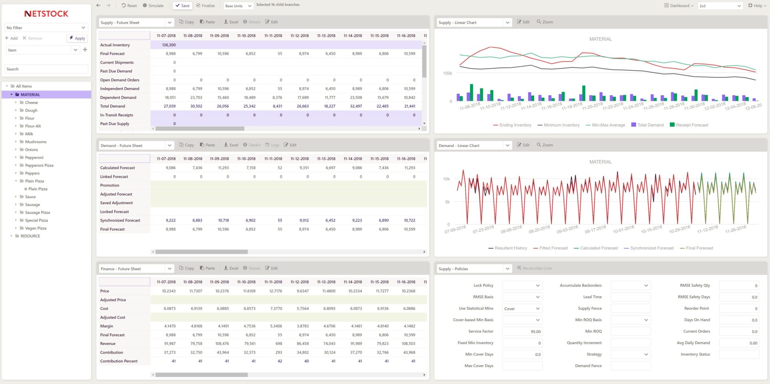Open the Lock Policy dropdown

pyautogui.click(x=523, y=285)
